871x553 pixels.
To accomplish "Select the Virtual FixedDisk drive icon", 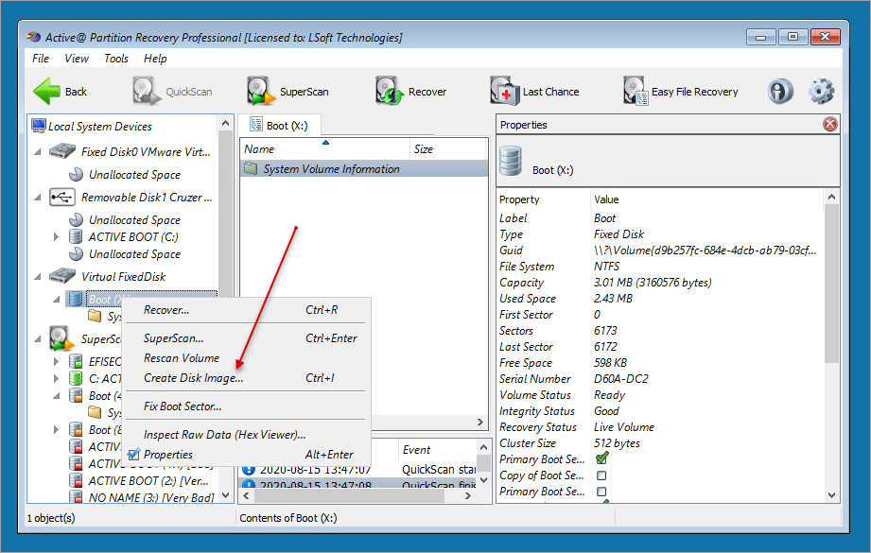I will click(62, 276).
